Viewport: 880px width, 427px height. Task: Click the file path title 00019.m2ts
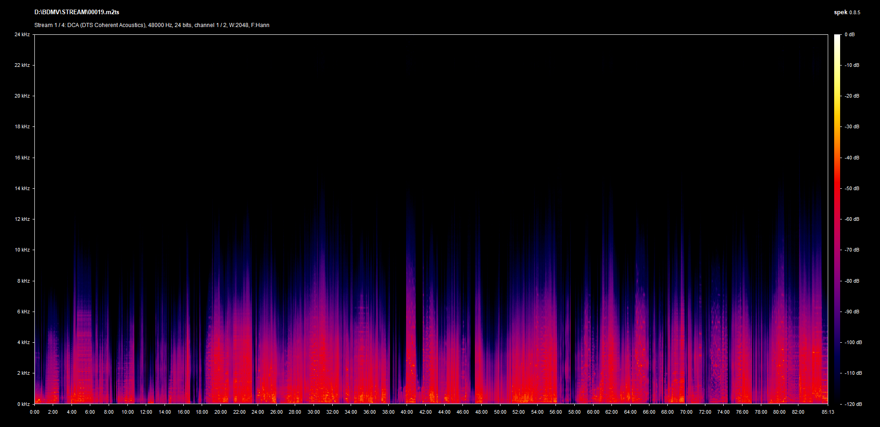(77, 12)
